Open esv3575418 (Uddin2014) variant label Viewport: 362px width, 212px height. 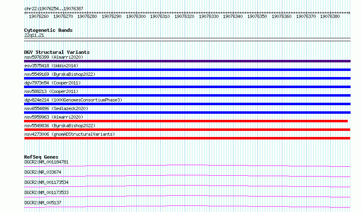click(51, 66)
